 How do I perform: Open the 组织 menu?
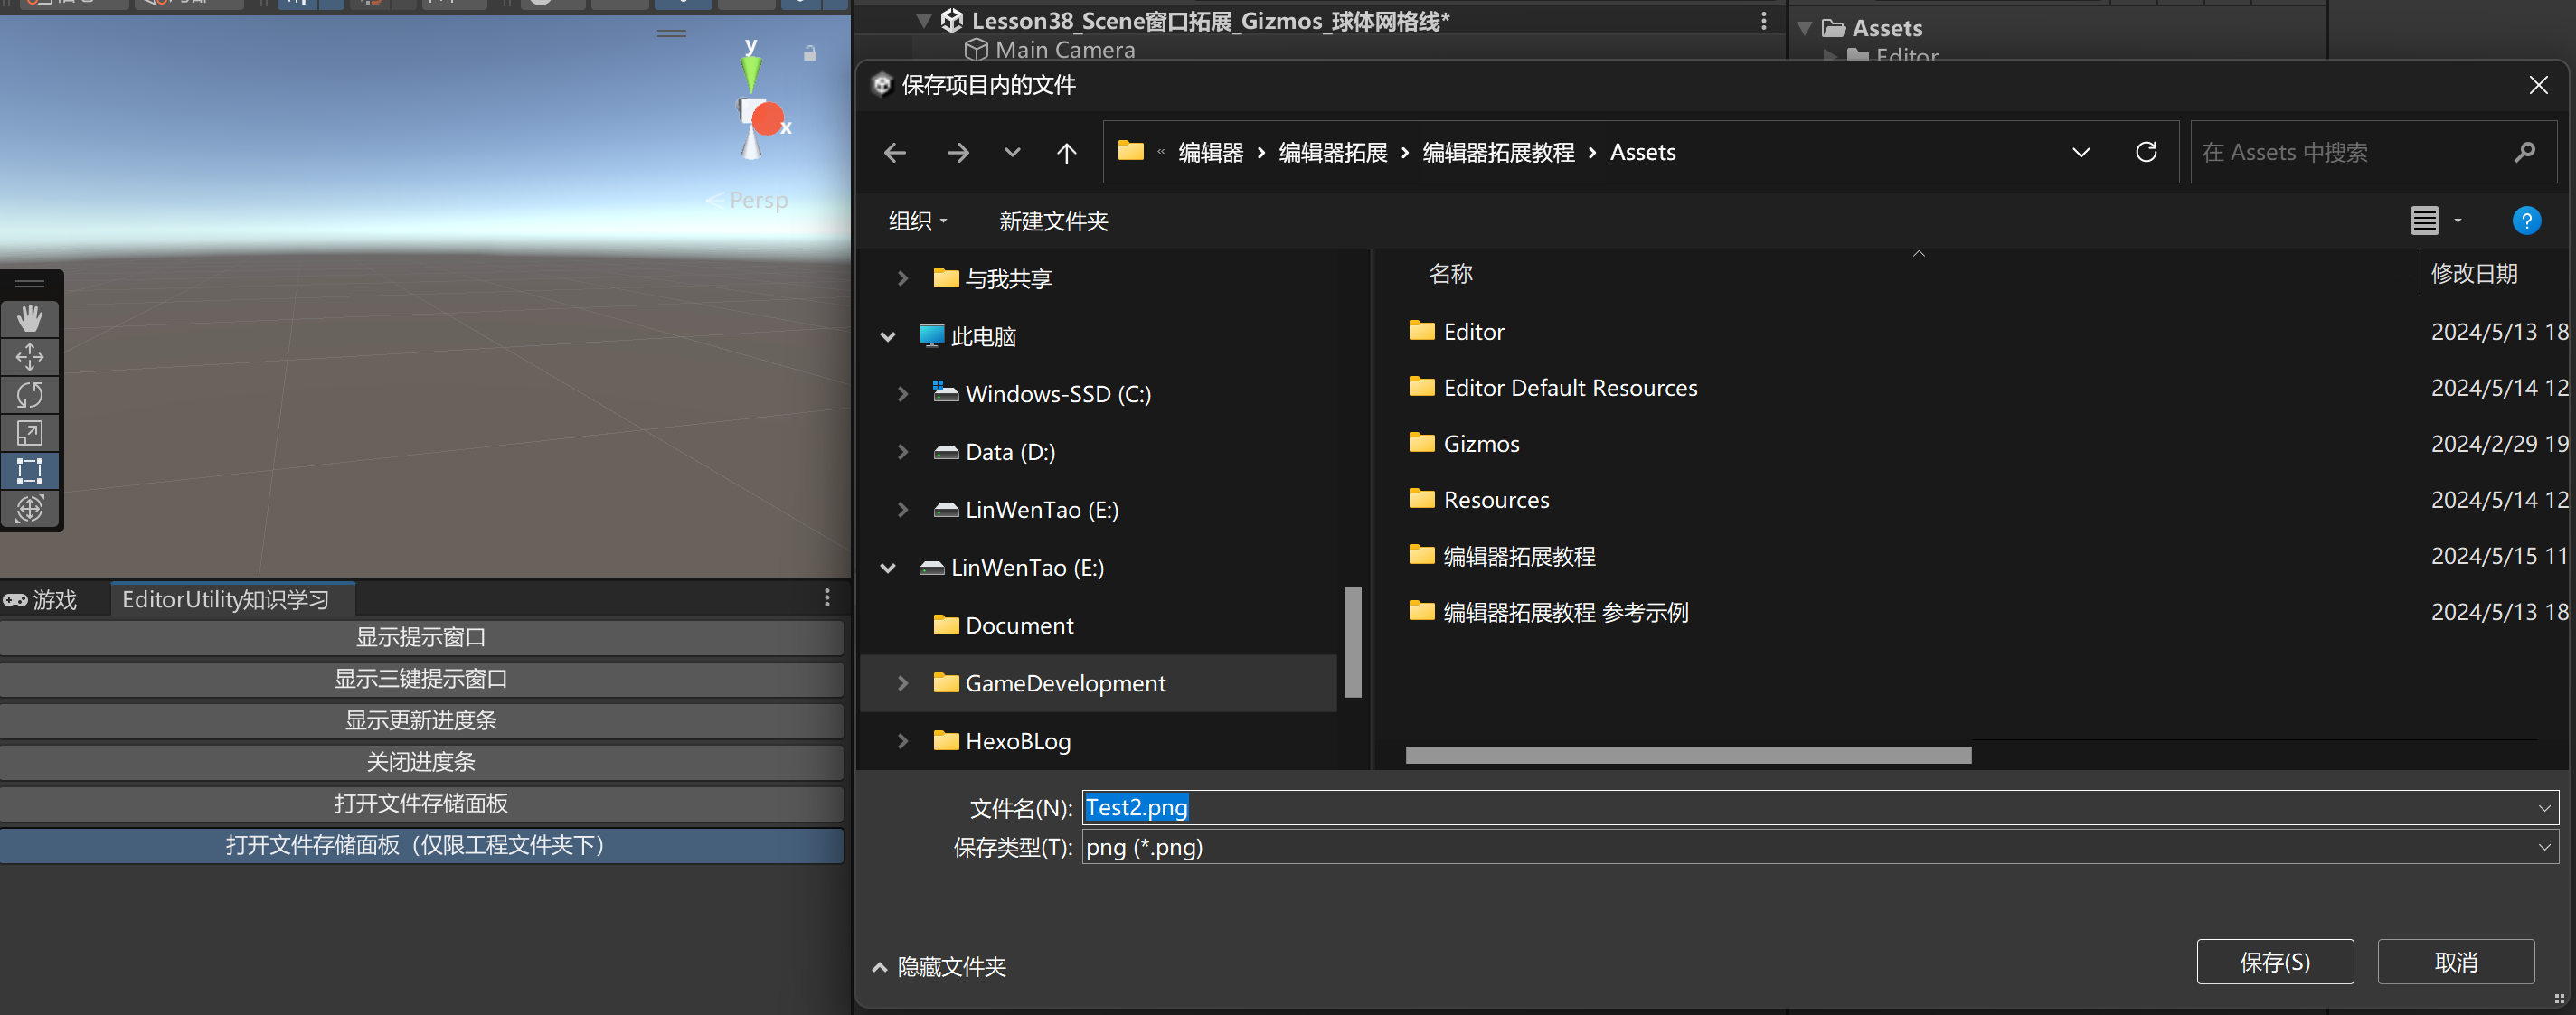pyautogui.click(x=916, y=221)
